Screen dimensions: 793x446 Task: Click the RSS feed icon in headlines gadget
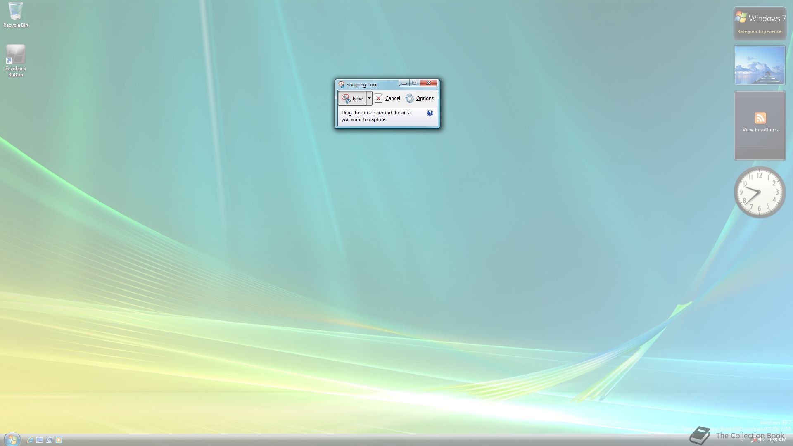tap(760, 118)
